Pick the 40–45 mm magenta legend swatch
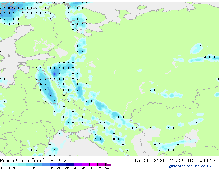 pyautogui.click(x=94, y=165)
